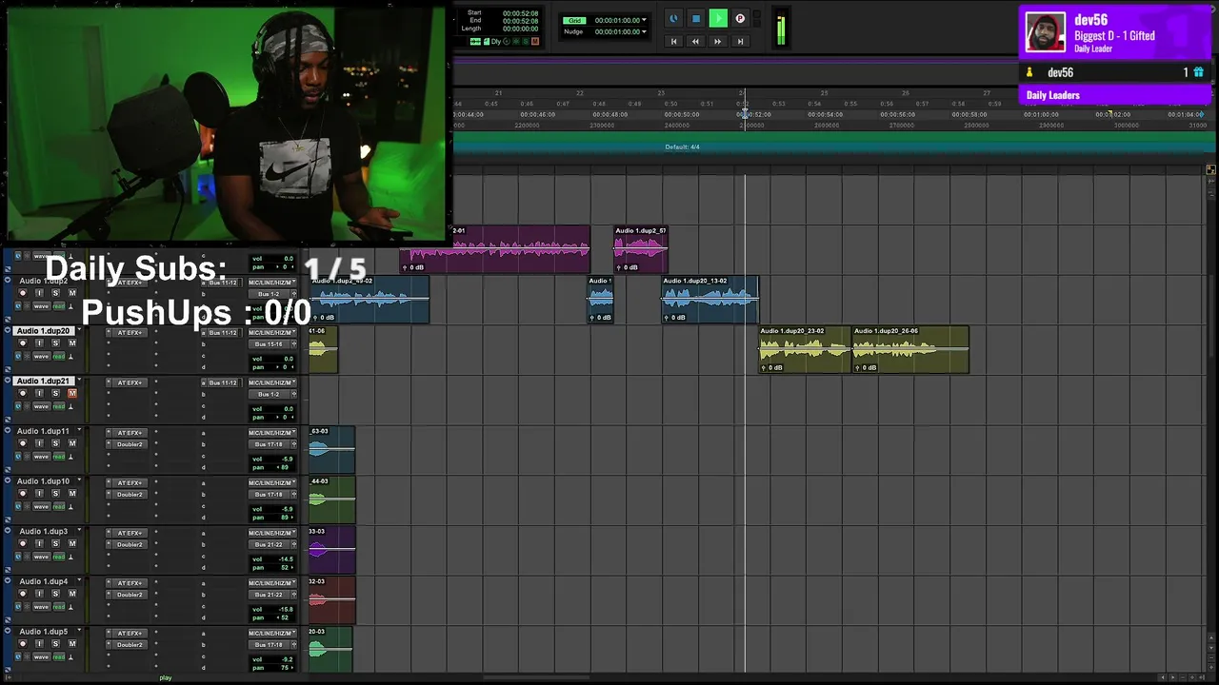1219x685 pixels.
Task: Open Audio 1.dup3 track name menu arrow
Action: (x=79, y=531)
